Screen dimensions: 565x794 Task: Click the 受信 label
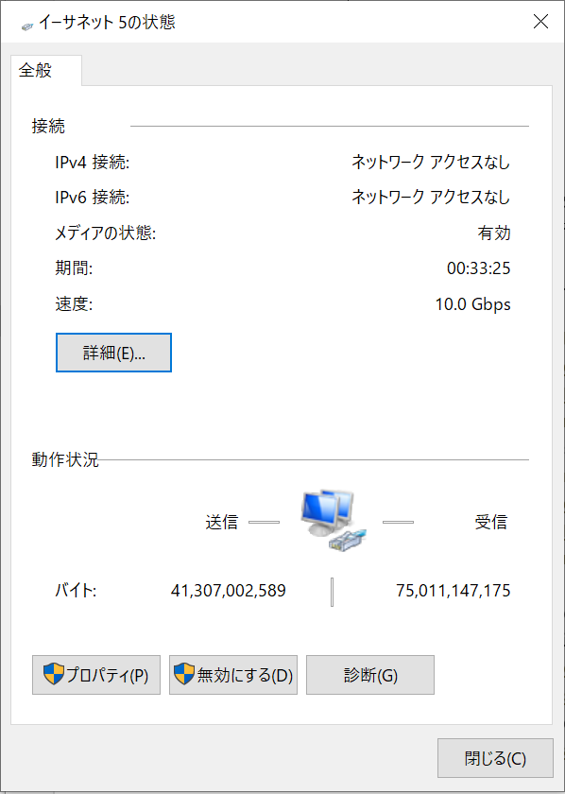pyautogui.click(x=491, y=522)
